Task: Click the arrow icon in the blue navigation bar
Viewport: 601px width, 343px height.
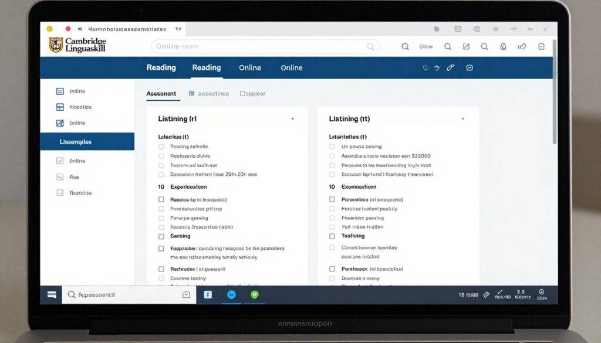Action: pos(436,68)
